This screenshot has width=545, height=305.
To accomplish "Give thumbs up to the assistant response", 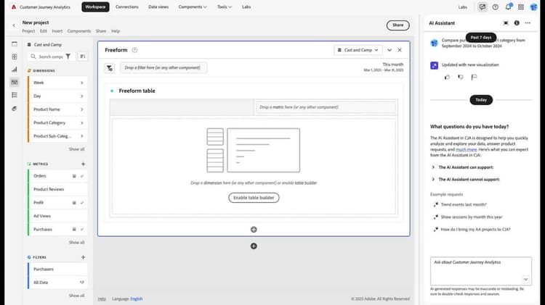I will (x=447, y=77).
